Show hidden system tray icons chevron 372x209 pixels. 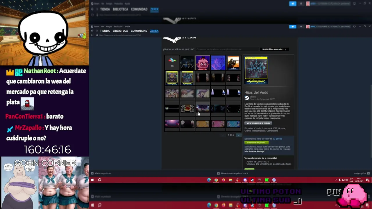[336, 180]
